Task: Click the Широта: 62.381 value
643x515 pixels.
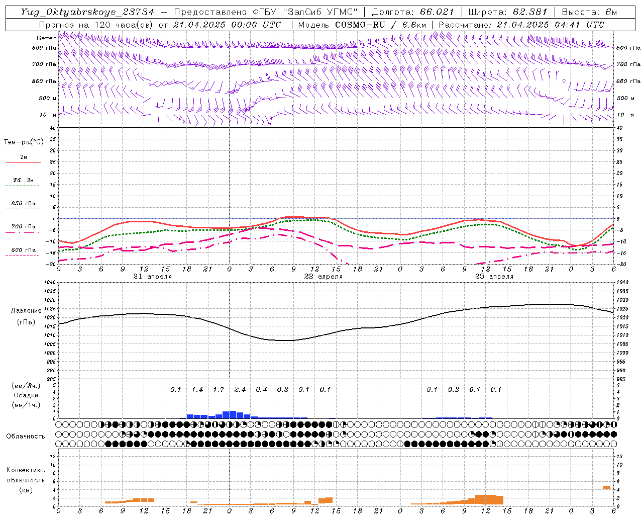Action: tap(507, 13)
